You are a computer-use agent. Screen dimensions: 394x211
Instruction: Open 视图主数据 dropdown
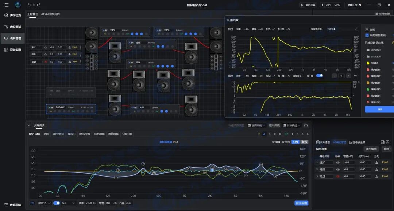pyautogui.click(x=342, y=29)
